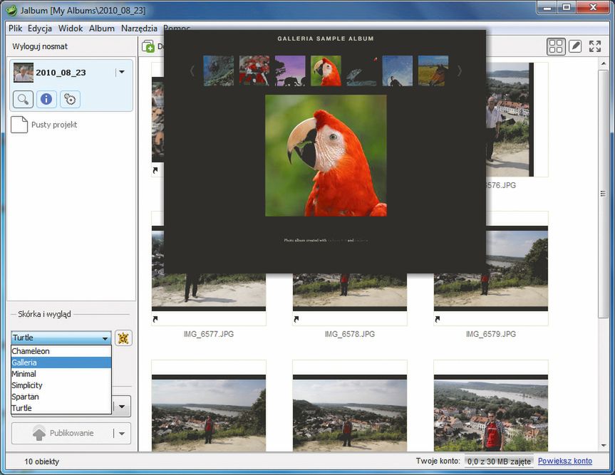615x475 pixels.
Task: Click parrot thumbnail in Galleria preview
Action: click(326, 71)
